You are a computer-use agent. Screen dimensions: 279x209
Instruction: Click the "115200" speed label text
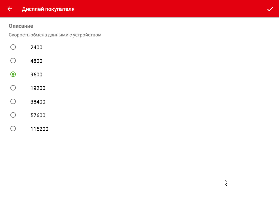40,129
